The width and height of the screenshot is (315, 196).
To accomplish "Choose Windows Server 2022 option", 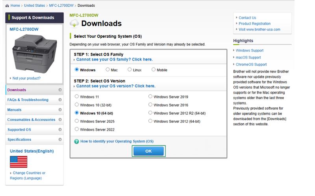I will [x=76, y=129].
